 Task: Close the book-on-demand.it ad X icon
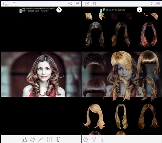tap(101, 12)
